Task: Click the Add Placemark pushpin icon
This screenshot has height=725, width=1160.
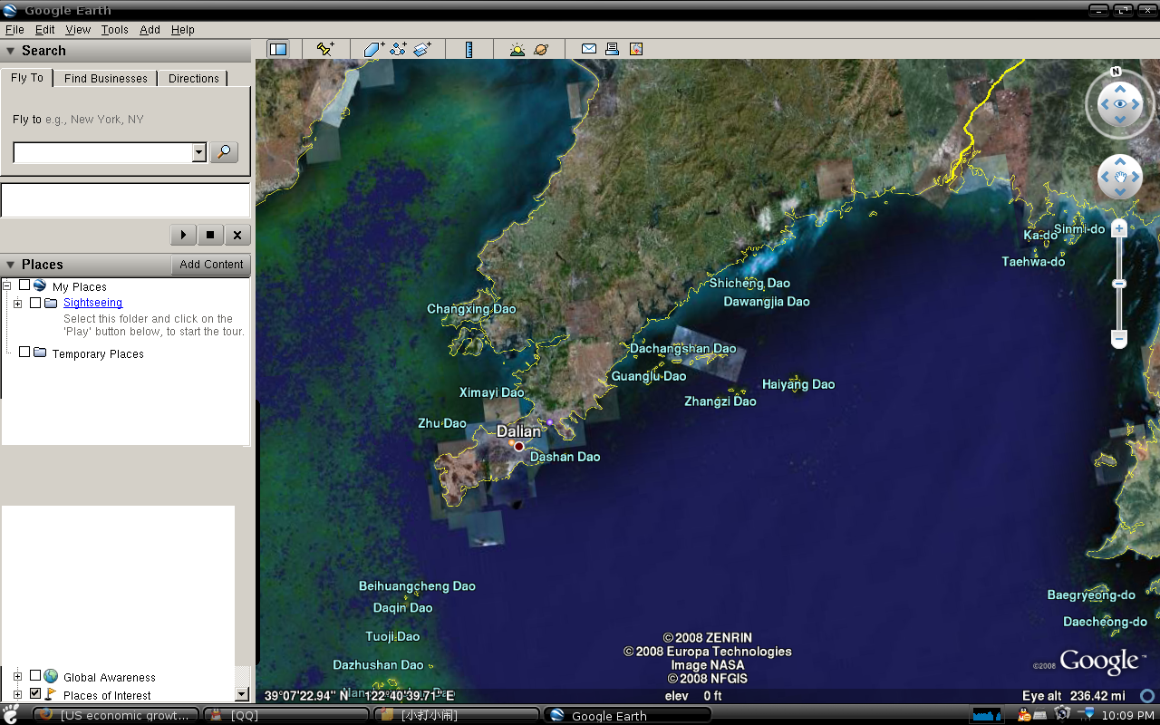Action: 325,49
